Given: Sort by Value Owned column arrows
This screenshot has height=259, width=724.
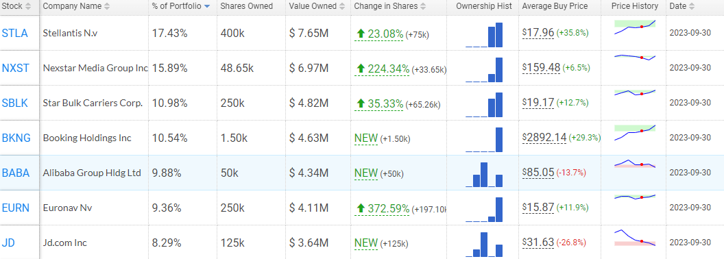Looking at the screenshot, I should point(342,6).
